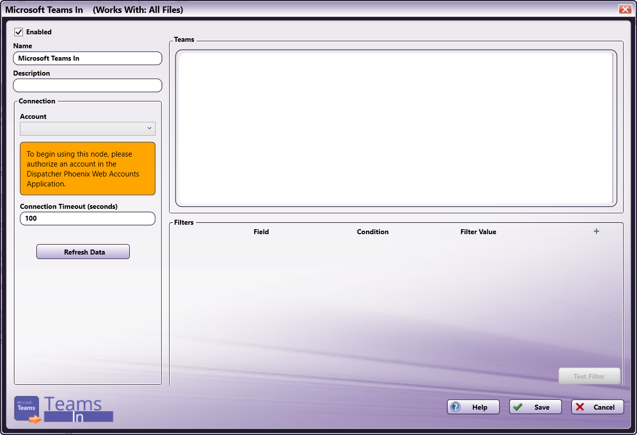Cancel the dialog
Image resolution: width=637 pixels, height=435 pixels.
tap(597, 407)
